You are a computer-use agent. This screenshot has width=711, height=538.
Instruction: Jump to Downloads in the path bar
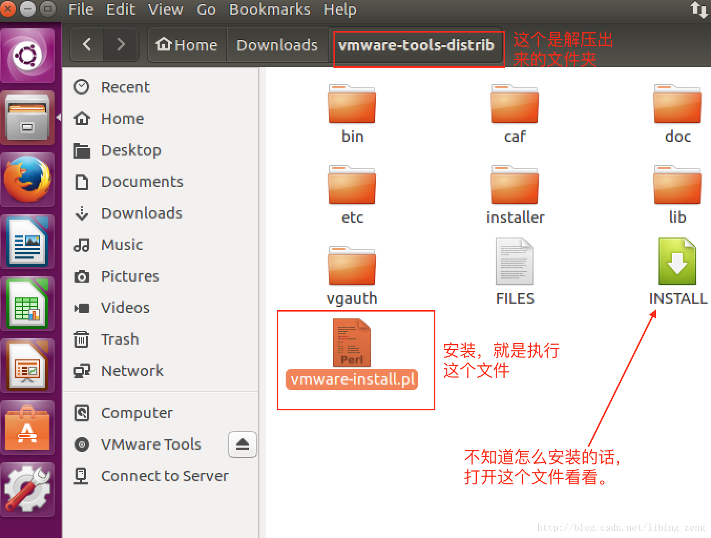[277, 45]
